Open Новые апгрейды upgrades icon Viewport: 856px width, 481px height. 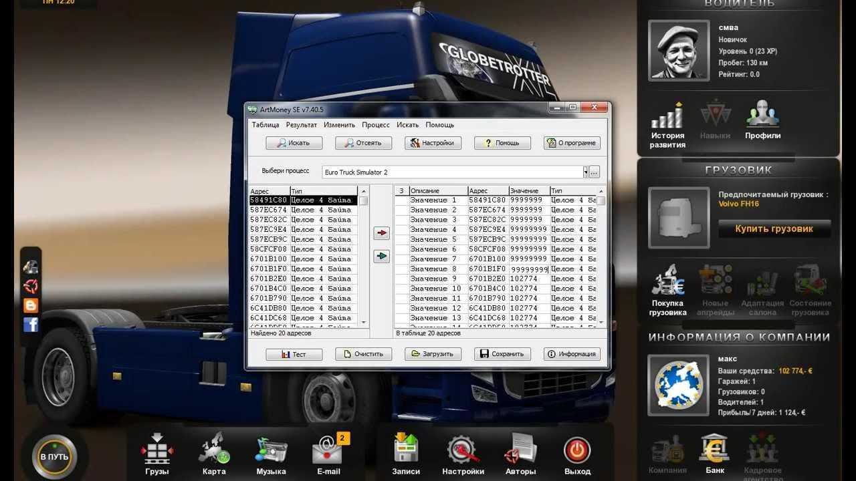[715, 281]
